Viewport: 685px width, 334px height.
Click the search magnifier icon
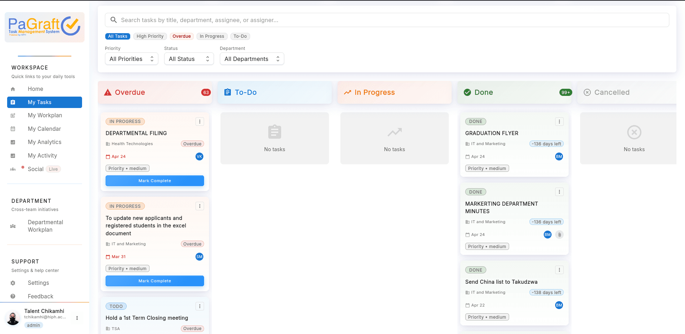[x=113, y=20]
